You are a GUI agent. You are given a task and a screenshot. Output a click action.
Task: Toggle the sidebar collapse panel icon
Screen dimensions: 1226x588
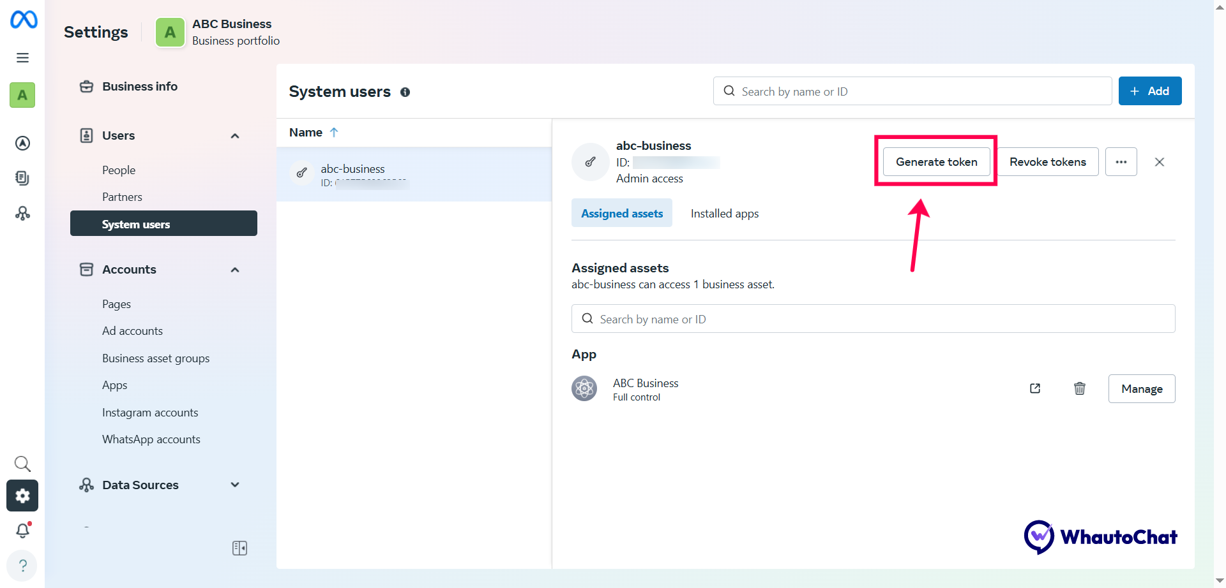coord(239,548)
